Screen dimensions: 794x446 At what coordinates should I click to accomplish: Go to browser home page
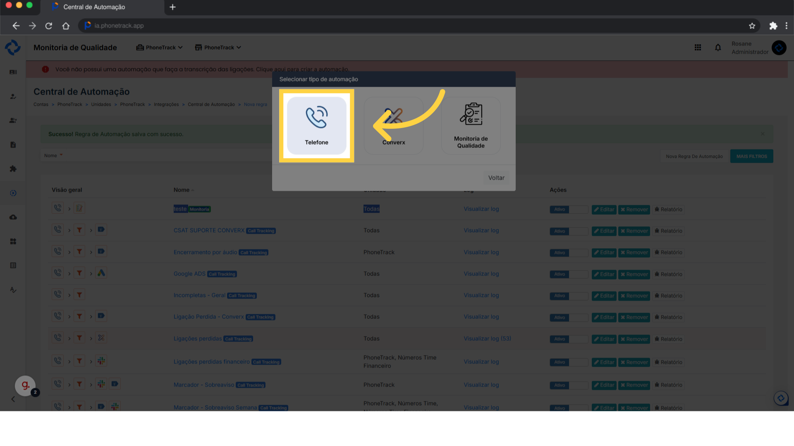tap(66, 26)
